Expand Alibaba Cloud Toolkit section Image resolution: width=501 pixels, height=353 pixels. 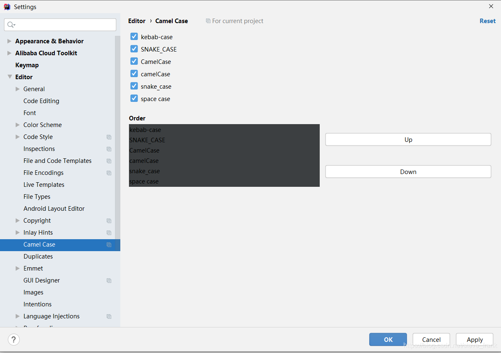tap(9, 53)
